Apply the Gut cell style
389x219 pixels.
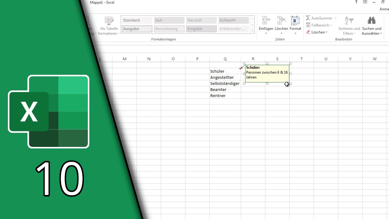click(169, 20)
